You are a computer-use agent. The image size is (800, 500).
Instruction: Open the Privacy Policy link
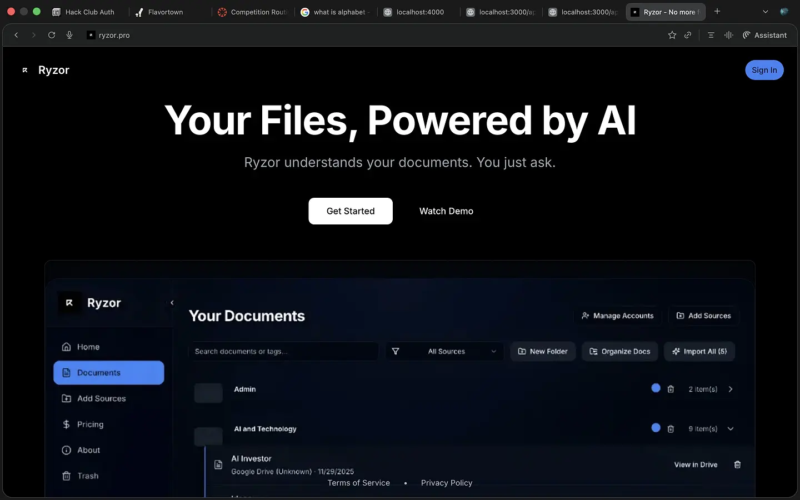pyautogui.click(x=447, y=483)
